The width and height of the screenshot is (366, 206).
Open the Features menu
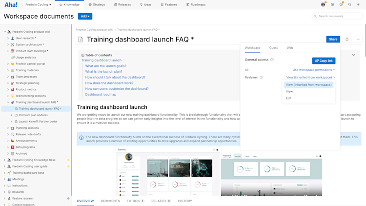tap(169, 4)
